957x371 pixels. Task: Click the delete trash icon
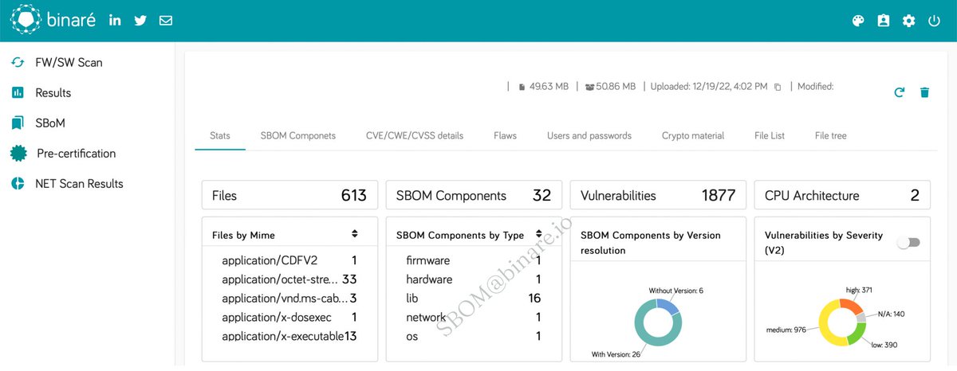[x=924, y=92]
